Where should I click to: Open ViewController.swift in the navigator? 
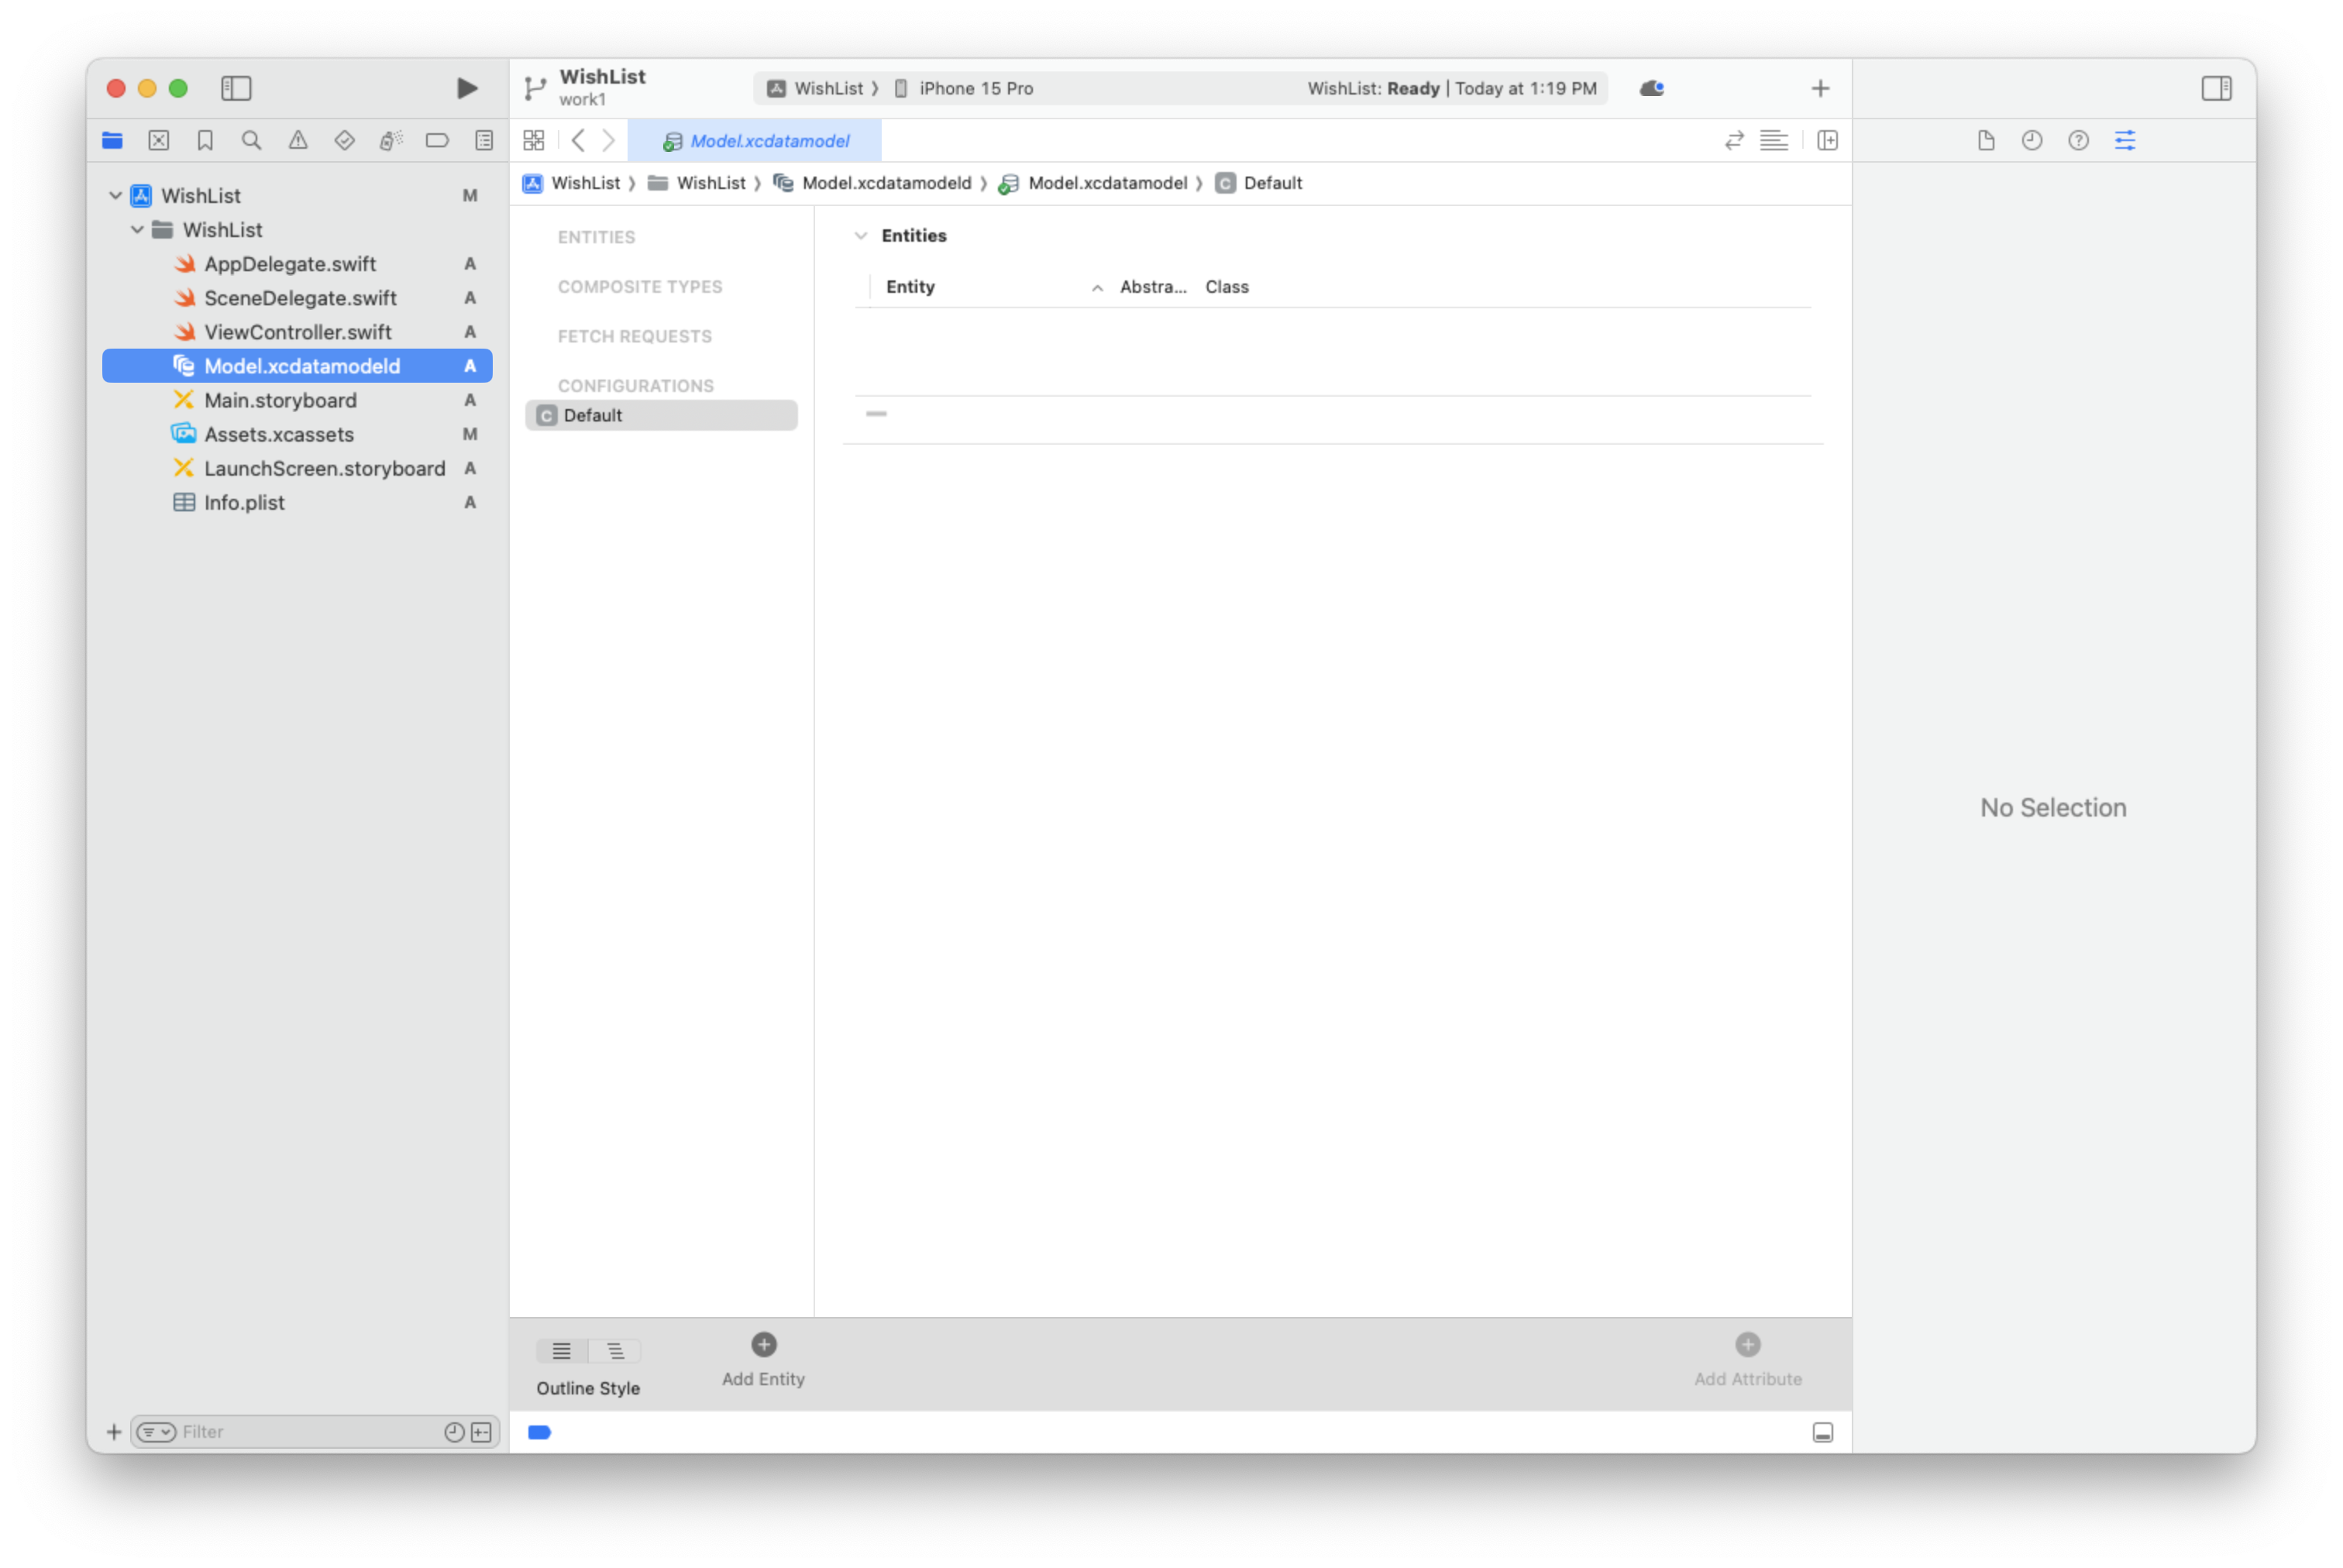click(297, 332)
